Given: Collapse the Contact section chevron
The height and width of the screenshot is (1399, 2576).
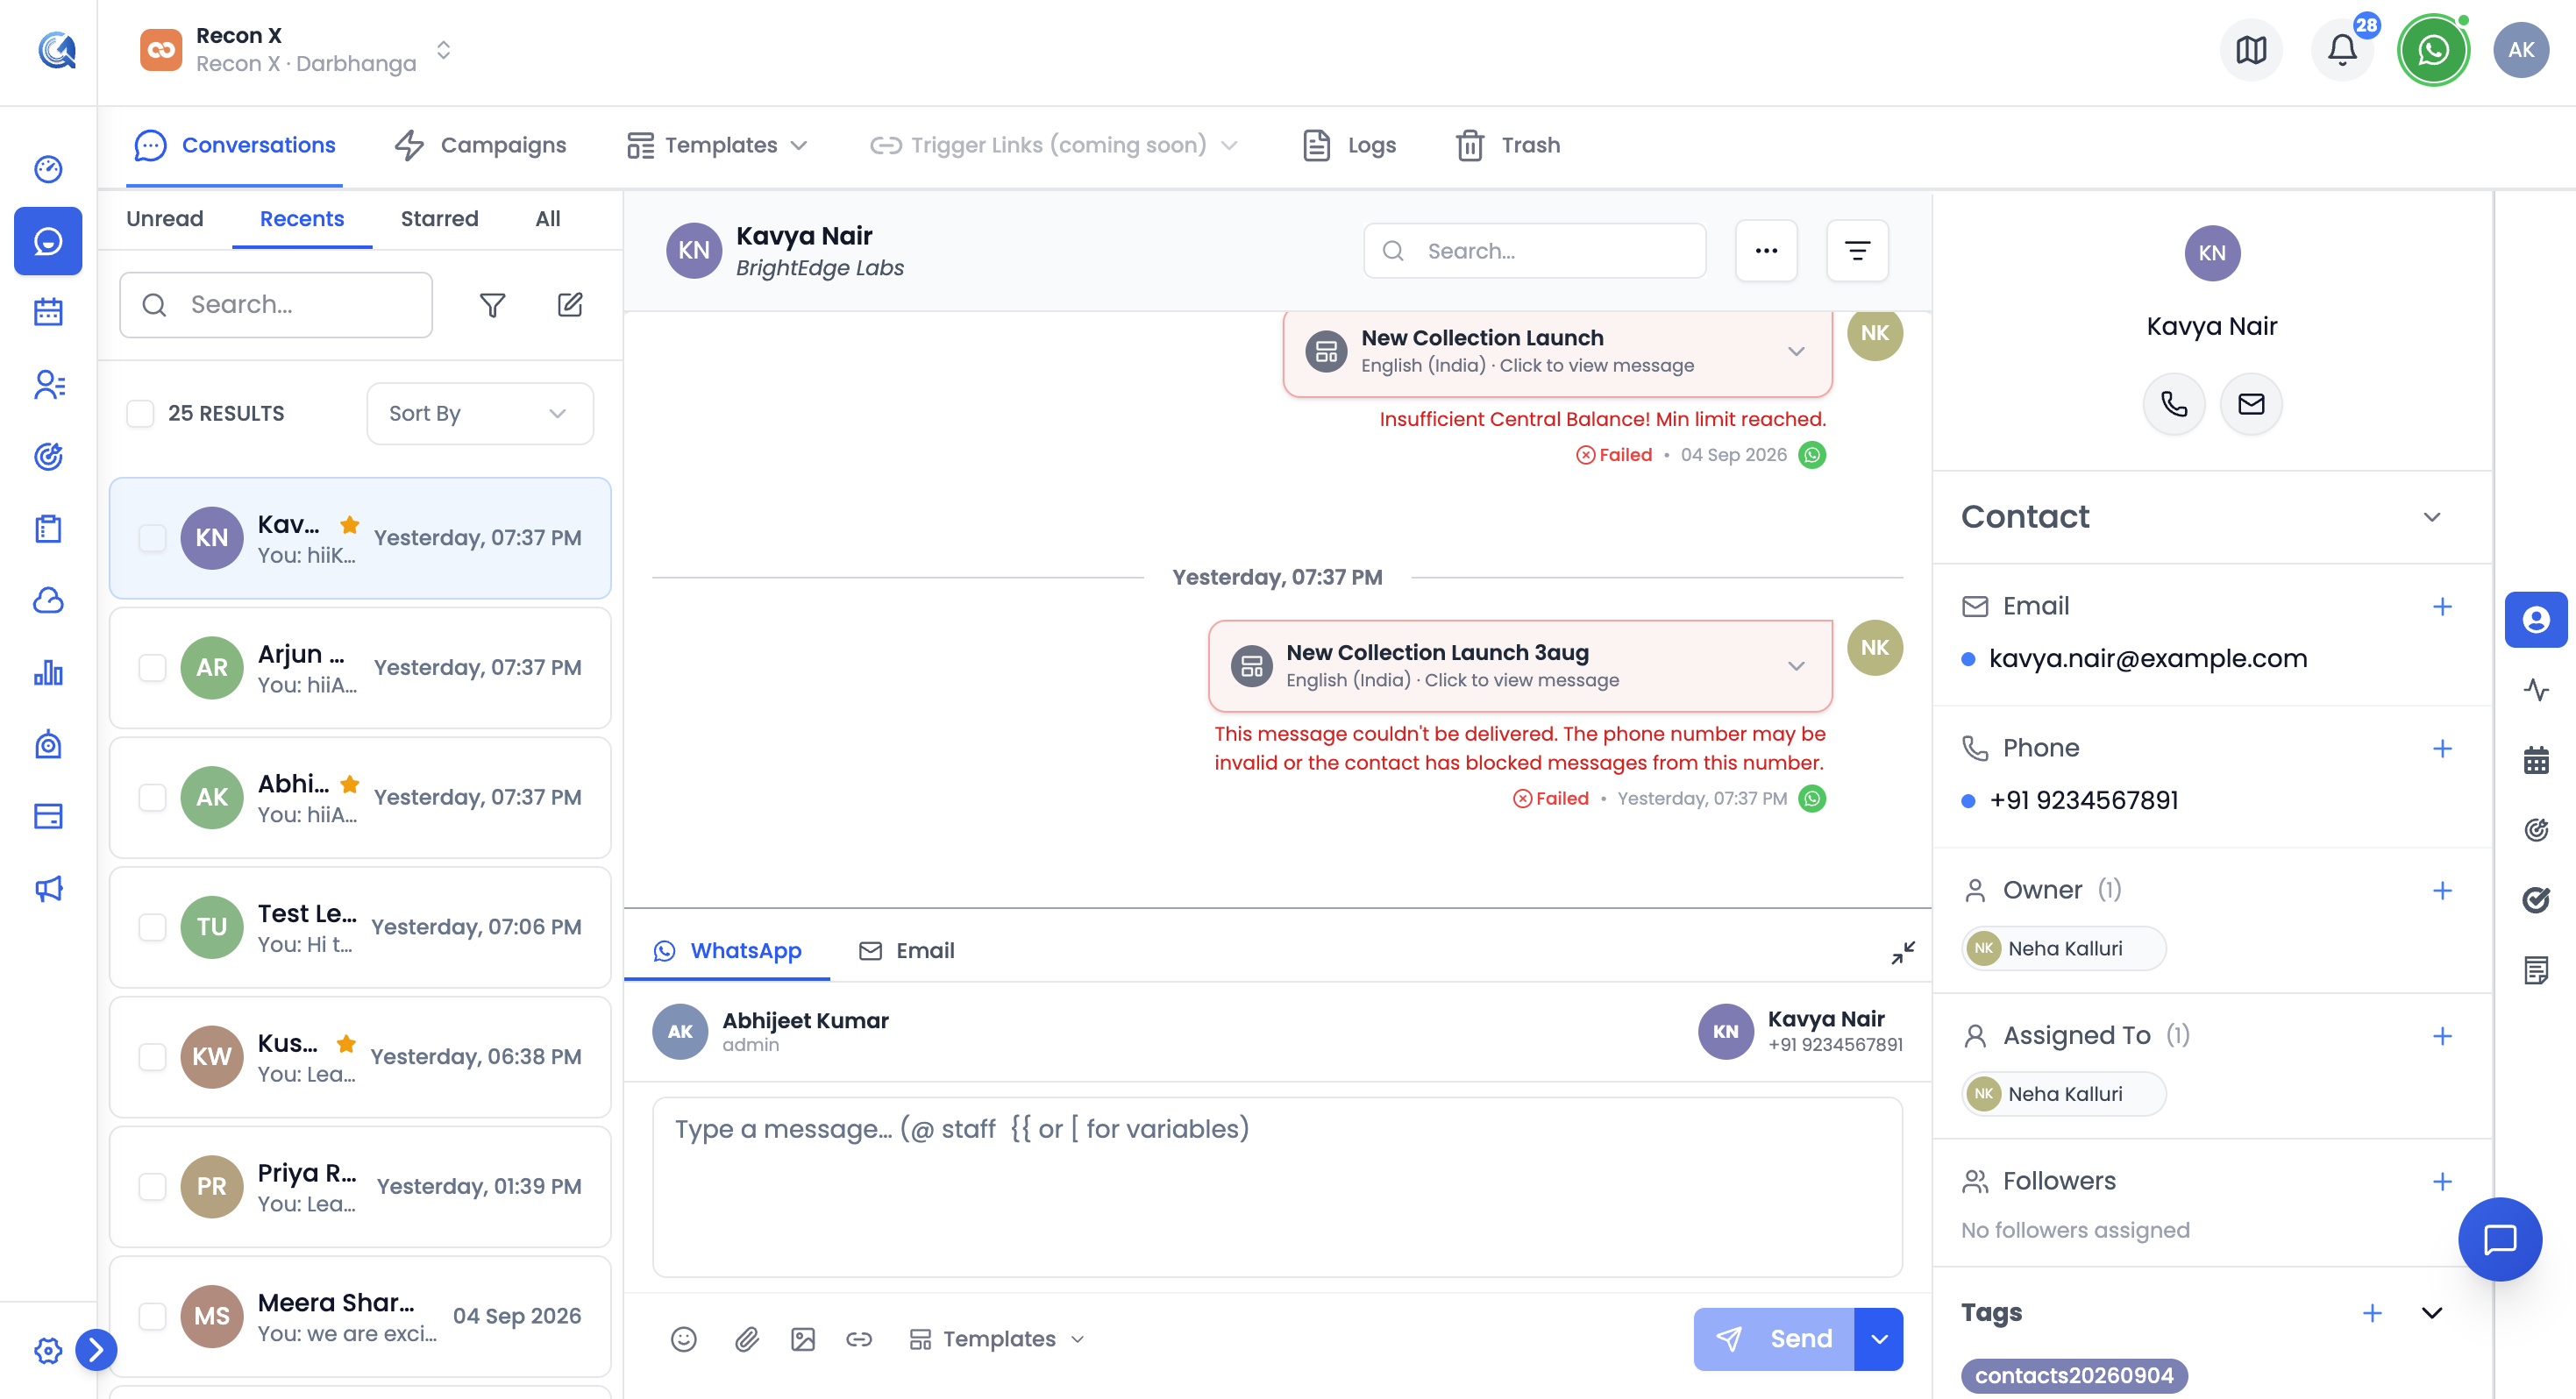Looking at the screenshot, I should (x=2431, y=517).
